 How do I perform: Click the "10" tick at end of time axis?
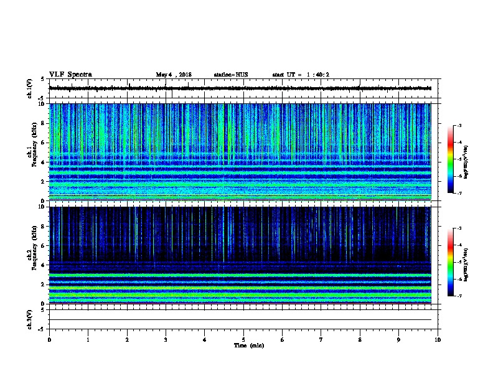[438, 340]
